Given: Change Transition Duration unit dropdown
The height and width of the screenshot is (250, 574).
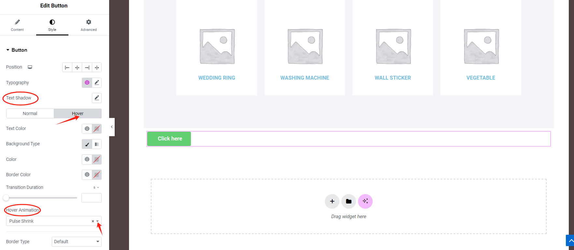Looking at the screenshot, I should 96,188.
